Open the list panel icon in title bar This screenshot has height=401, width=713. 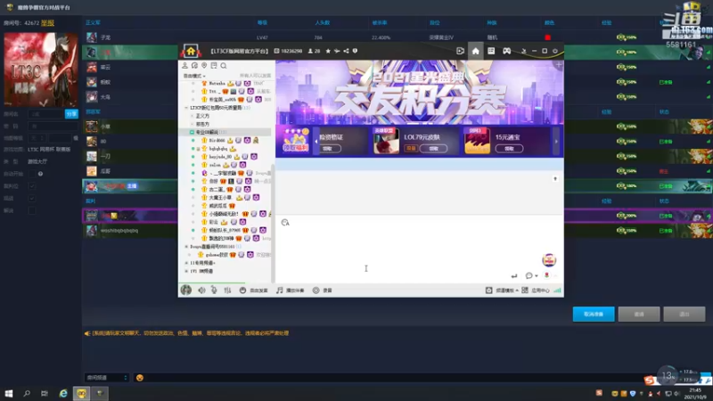[x=491, y=51]
